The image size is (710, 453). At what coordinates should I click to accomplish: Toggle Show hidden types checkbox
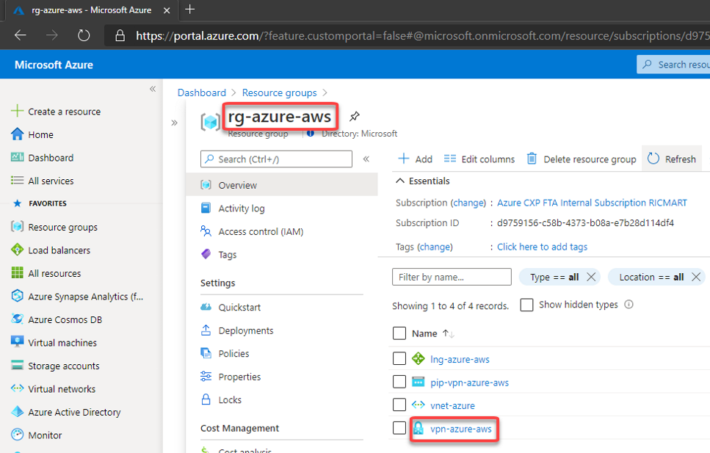[526, 305]
